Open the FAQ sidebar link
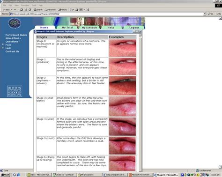Image resolution: width=222 pixels, height=177 pixels. point(8,45)
